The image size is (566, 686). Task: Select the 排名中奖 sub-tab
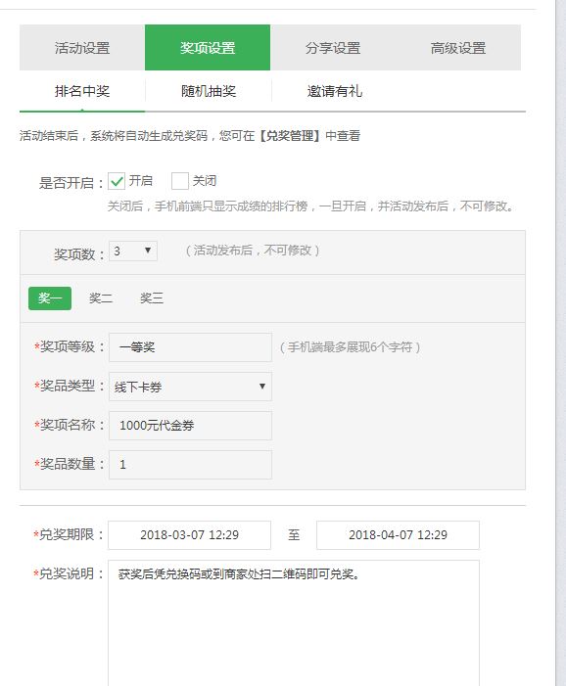coord(82,91)
